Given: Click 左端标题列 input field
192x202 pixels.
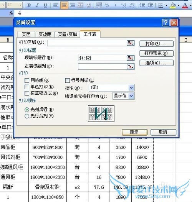Looking at the screenshot, I should click(103, 67).
